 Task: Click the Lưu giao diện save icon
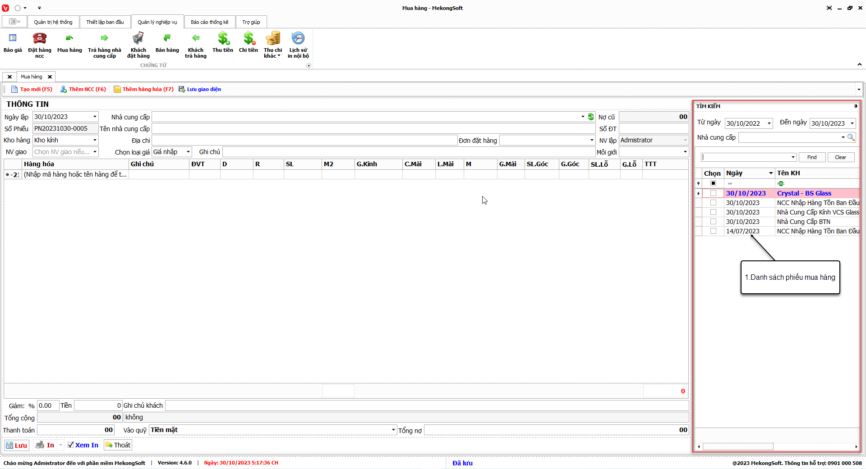(x=182, y=89)
